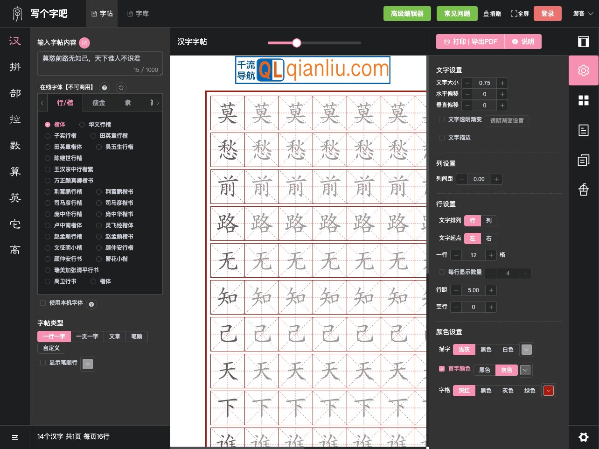Open the document settings panel icon
599x449 pixels.
coord(583,130)
